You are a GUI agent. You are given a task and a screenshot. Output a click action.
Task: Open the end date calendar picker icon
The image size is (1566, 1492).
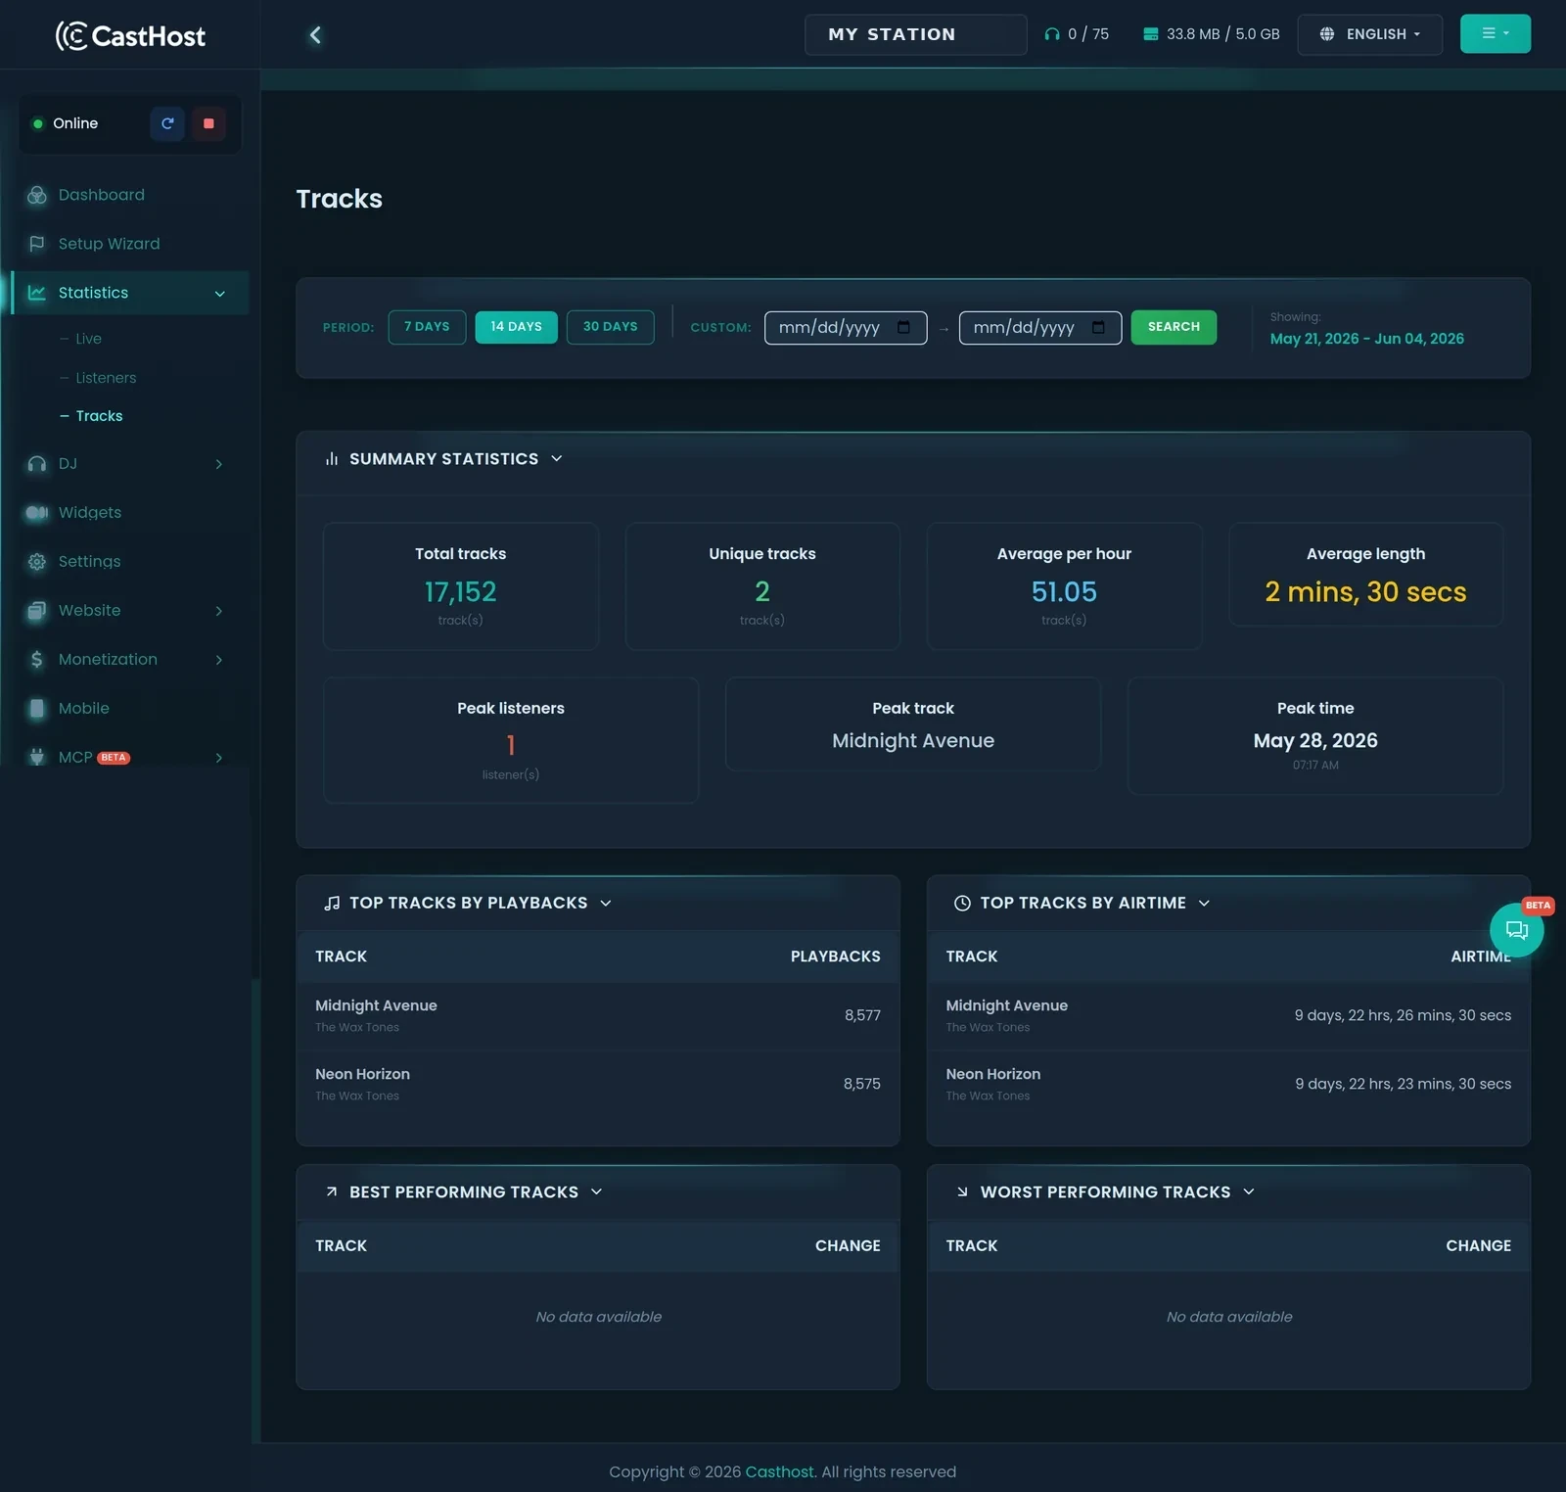pyautogui.click(x=1098, y=327)
